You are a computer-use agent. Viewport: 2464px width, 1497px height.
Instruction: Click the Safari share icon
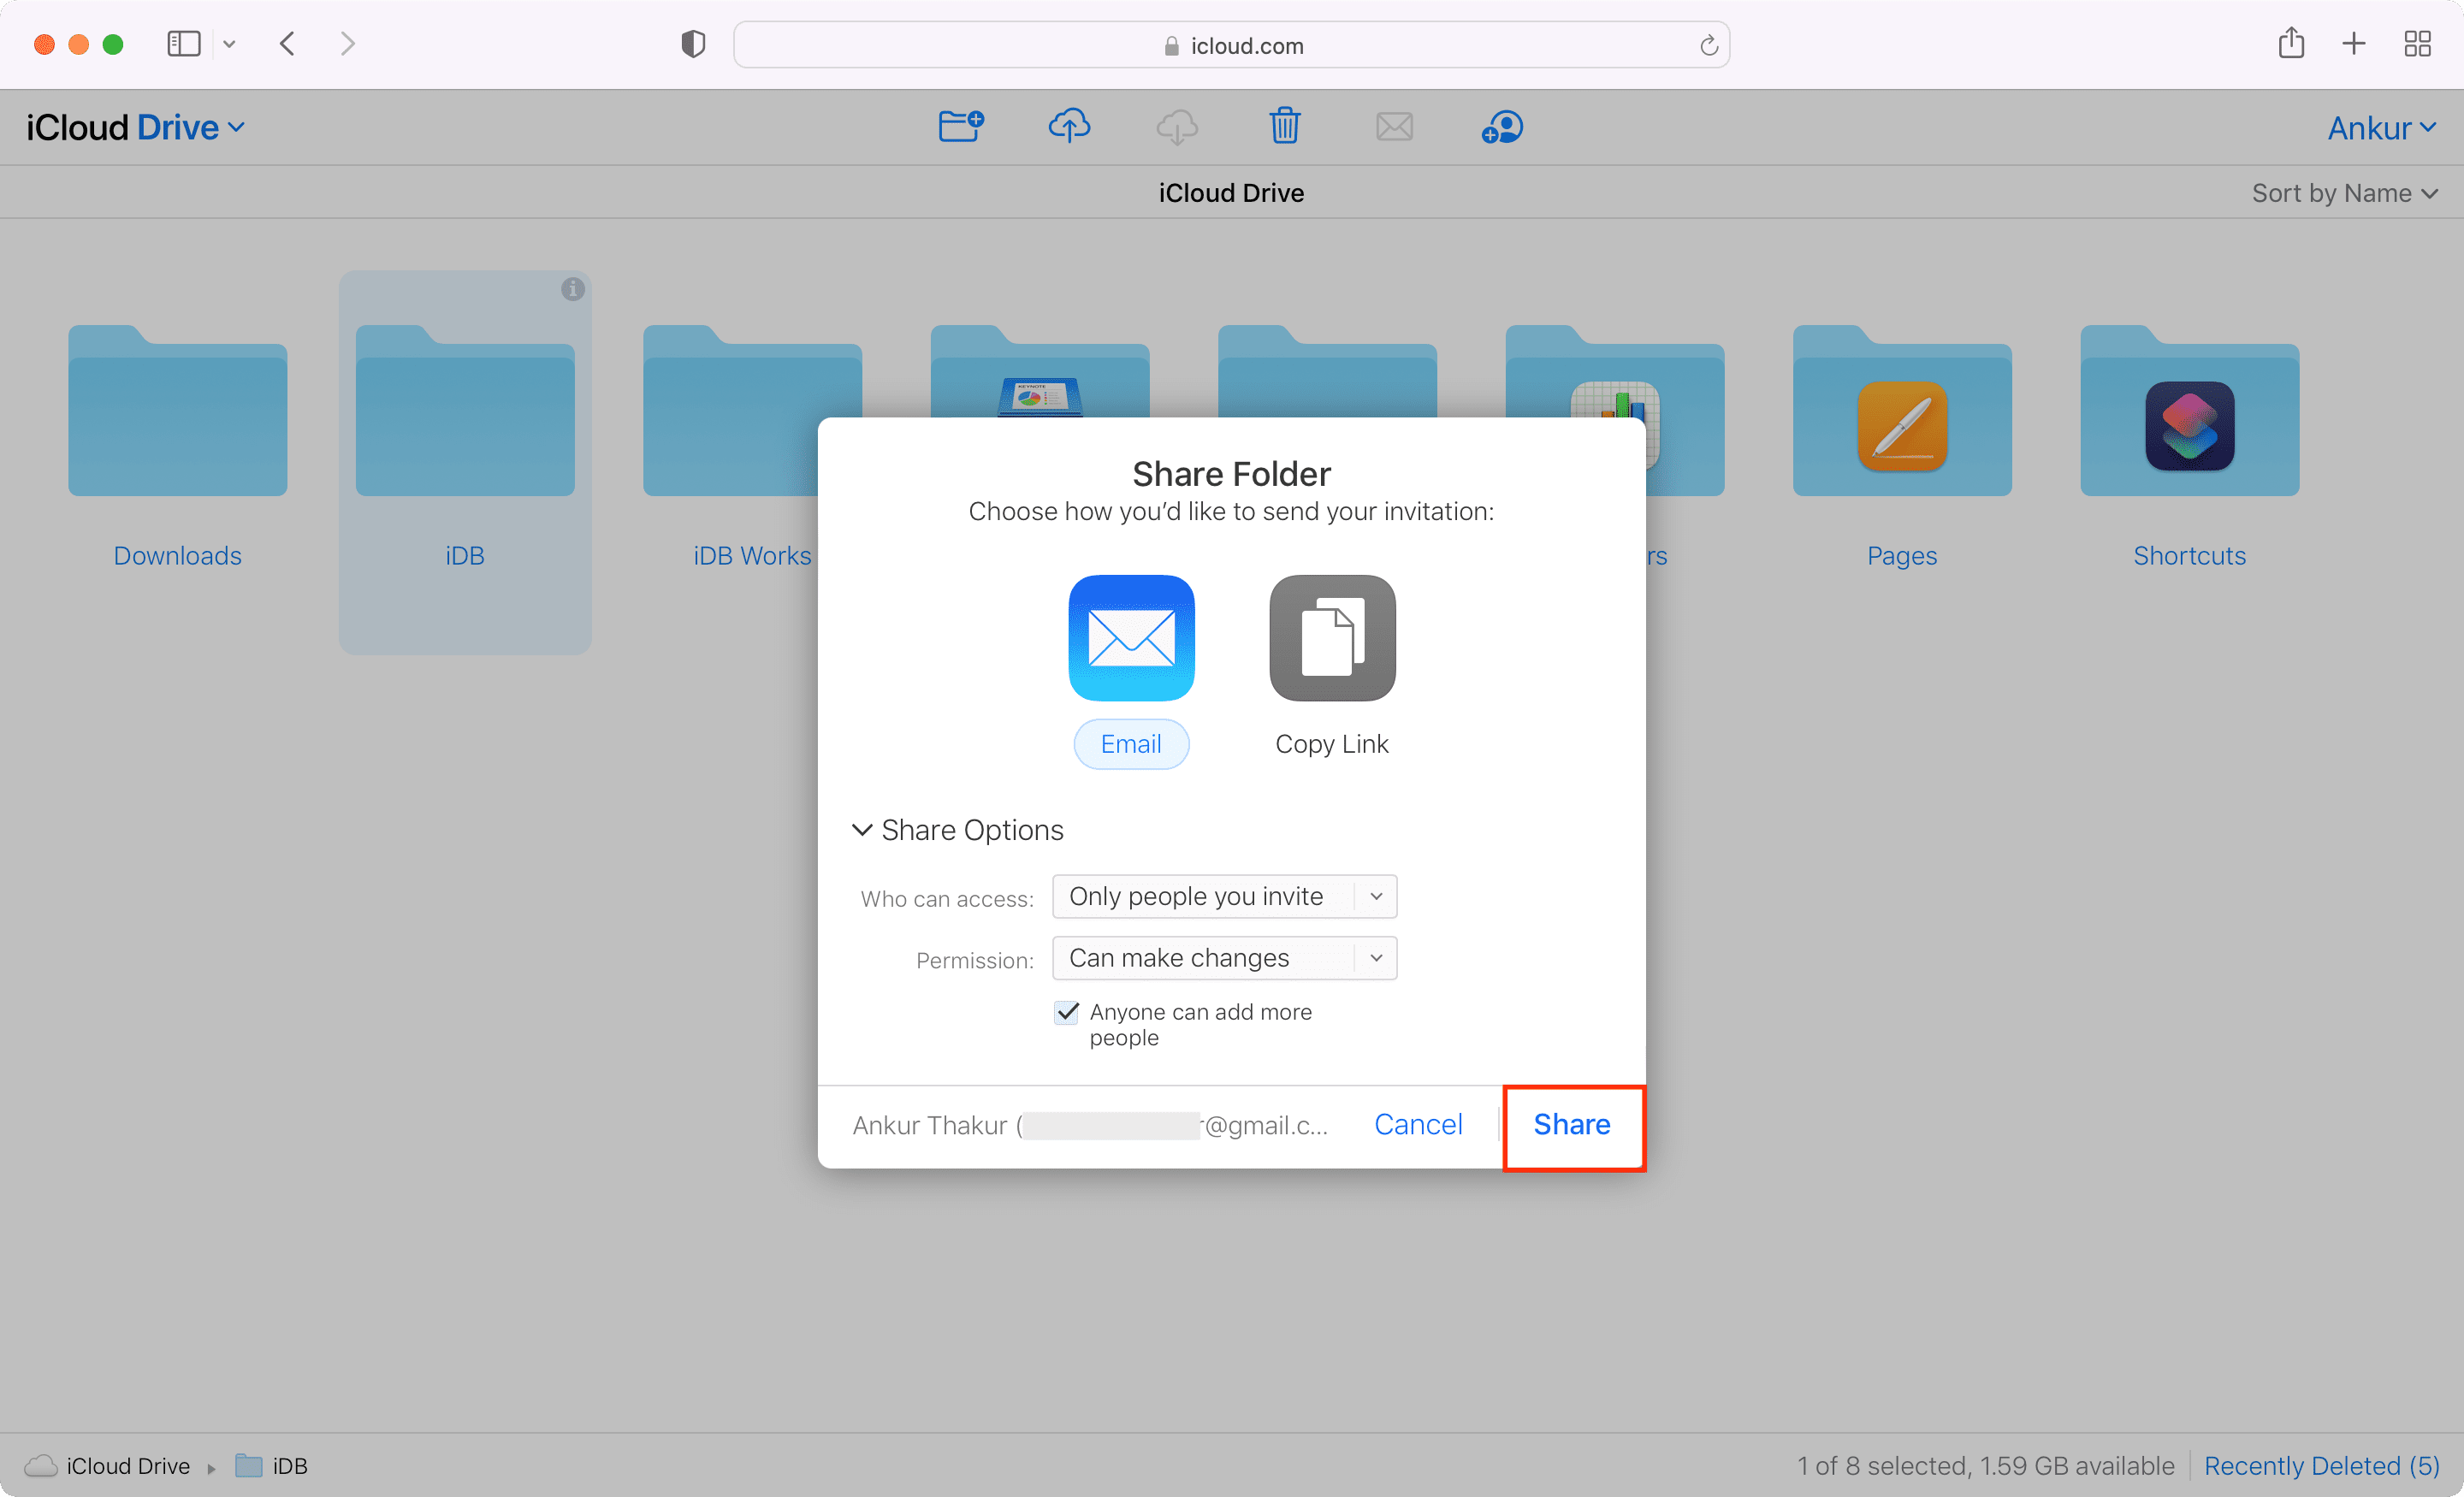coord(2291,43)
